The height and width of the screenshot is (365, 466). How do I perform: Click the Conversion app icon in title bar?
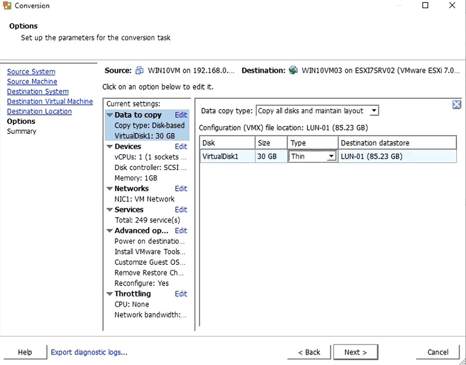[7, 5]
